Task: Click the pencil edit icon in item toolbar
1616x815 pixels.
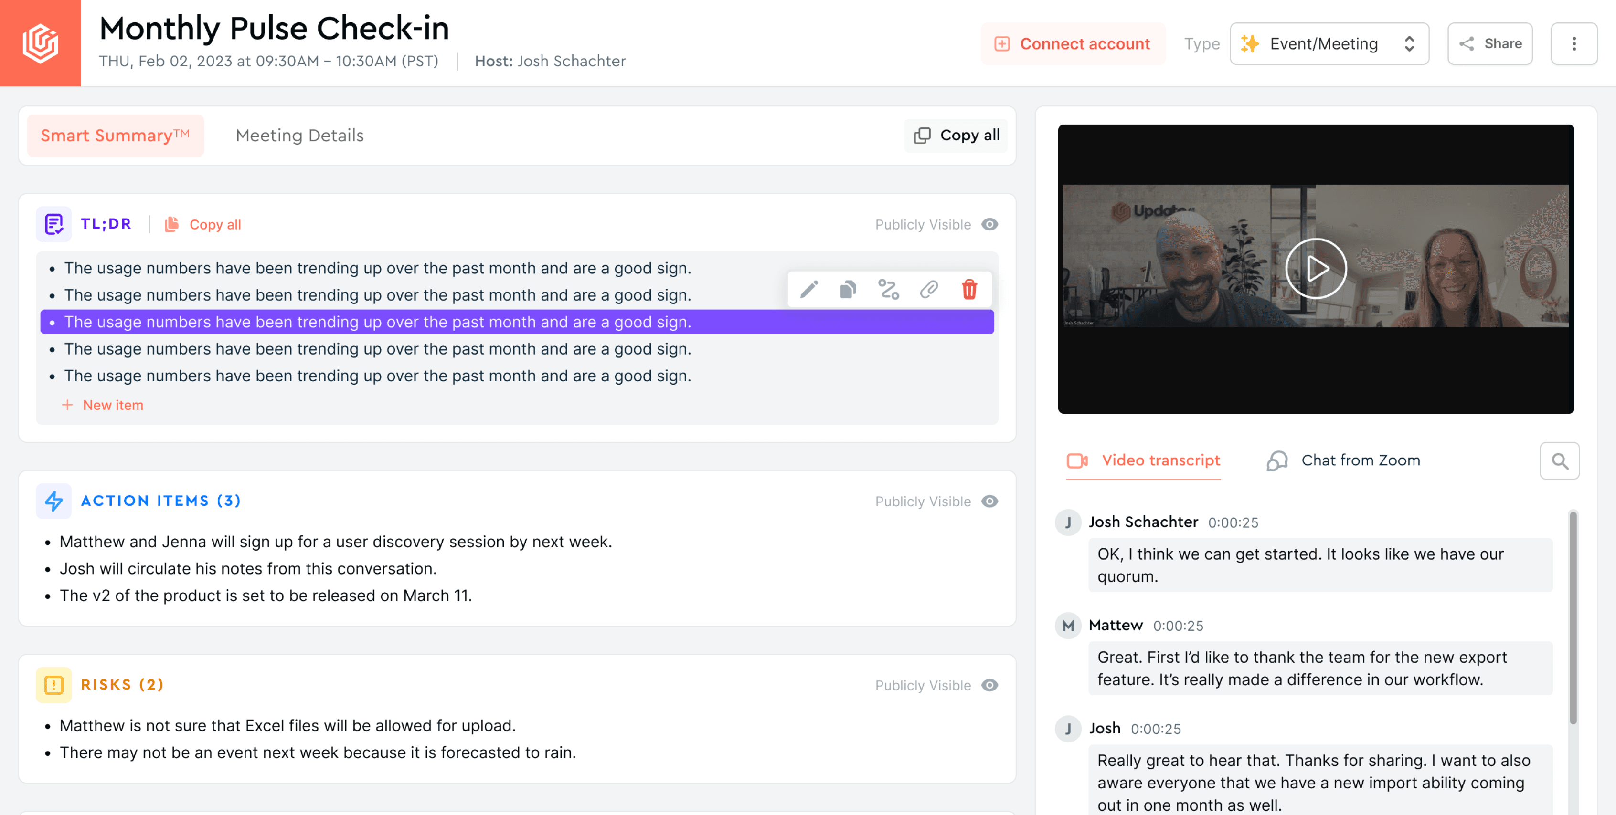Action: 808,289
